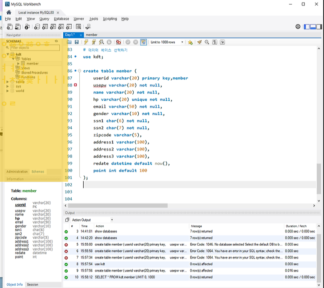Click the Filter objects search field
324x288 pixels.
tap(34, 48)
